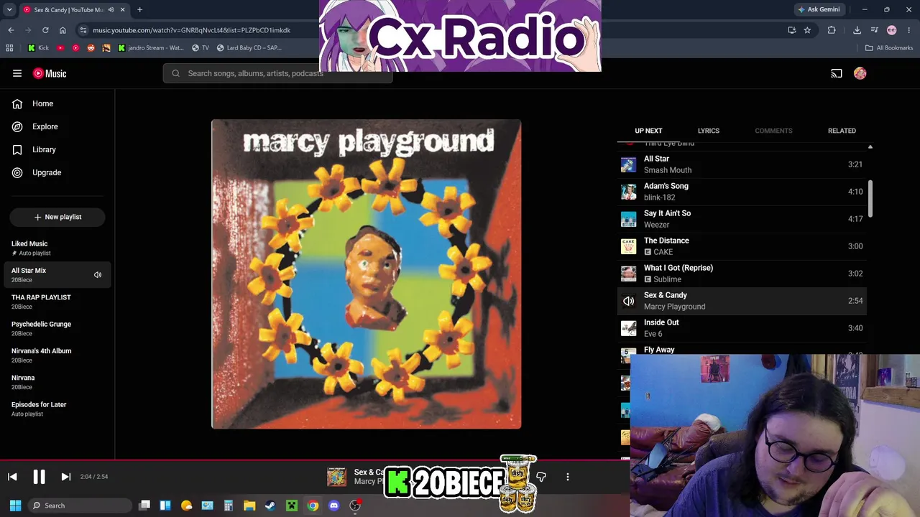This screenshot has width=920, height=517.
Task: Open the browser Extensions menu
Action: 832,30
